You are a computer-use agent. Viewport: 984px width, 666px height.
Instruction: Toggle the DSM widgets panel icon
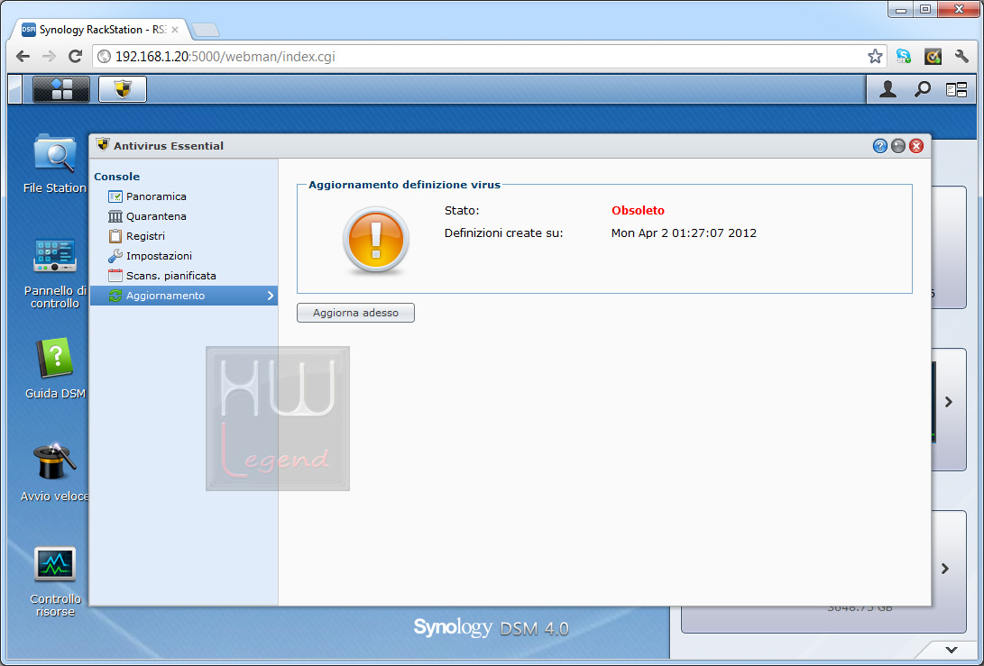(956, 90)
